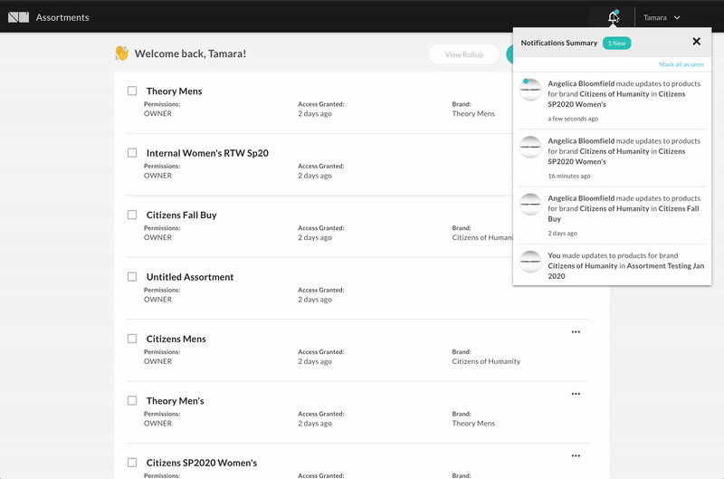Screen dimensions: 724x479
Task: Open more options for Theory Men's row
Action: pyautogui.click(x=576, y=394)
